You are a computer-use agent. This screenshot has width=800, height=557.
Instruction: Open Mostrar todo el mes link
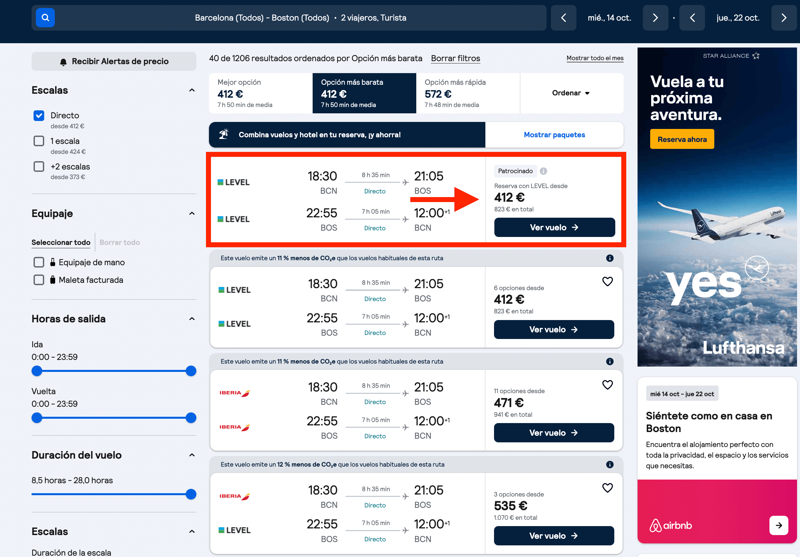coord(595,58)
